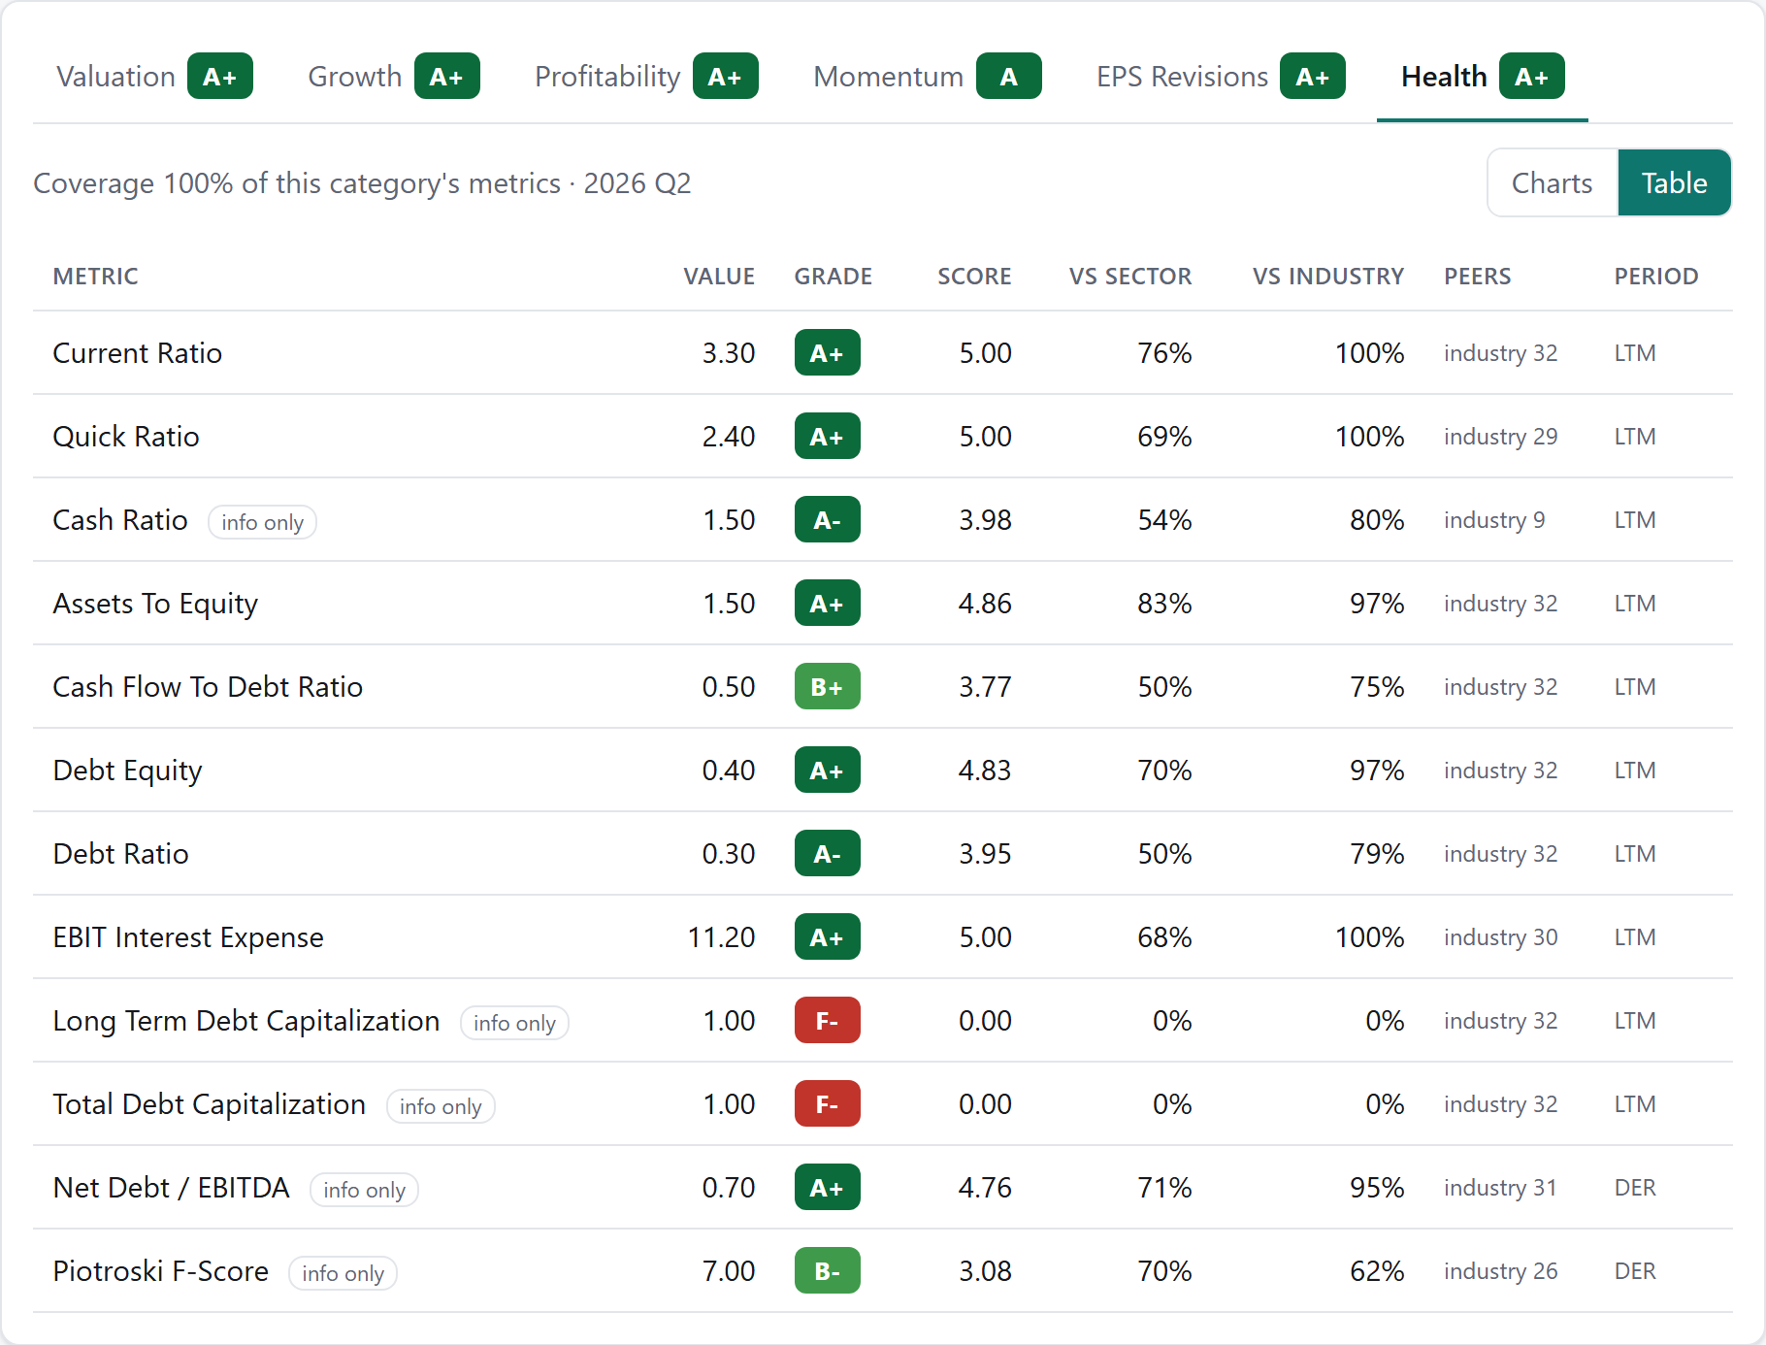Click the A+ badge for Net Debt / EBITDA
The image size is (1766, 1345).
pos(827,1188)
